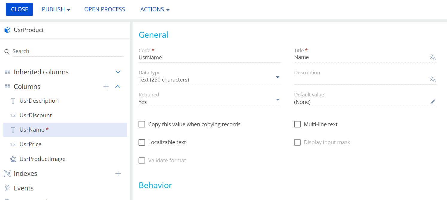Screen dimensions: 447x200
Task: Click the Columns section list icon
Action: pos(7,87)
